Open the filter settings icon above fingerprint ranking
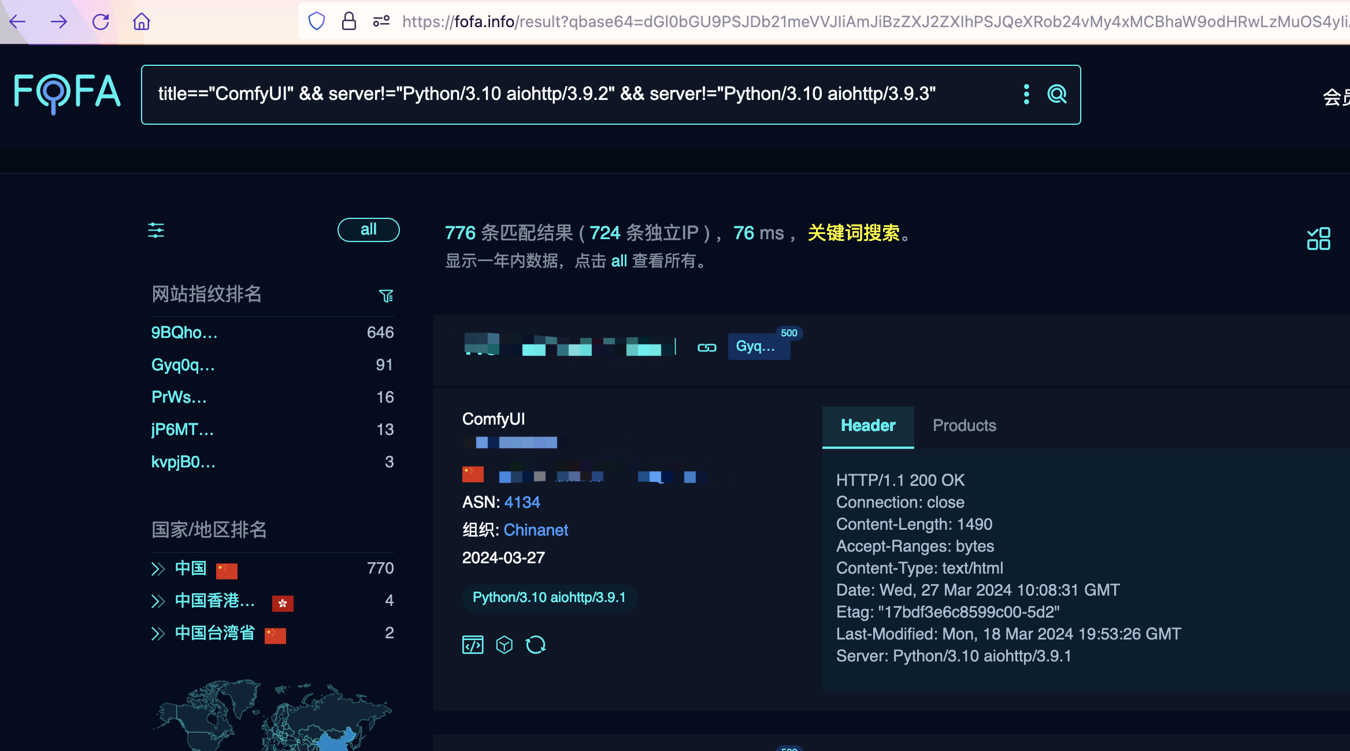The height and width of the screenshot is (751, 1350). click(156, 230)
